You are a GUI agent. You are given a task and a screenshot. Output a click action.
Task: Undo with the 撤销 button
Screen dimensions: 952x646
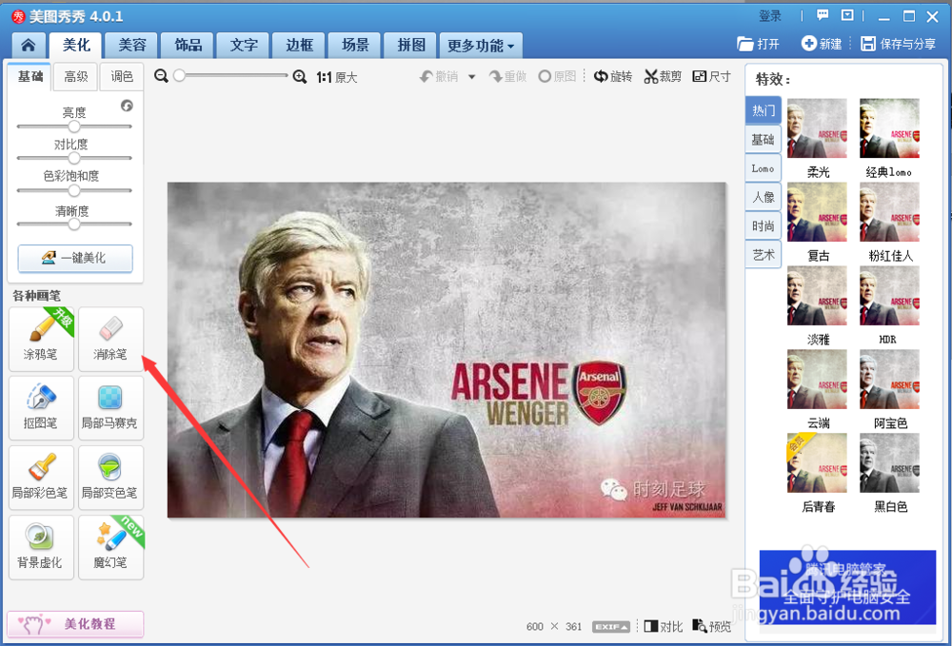click(x=440, y=76)
